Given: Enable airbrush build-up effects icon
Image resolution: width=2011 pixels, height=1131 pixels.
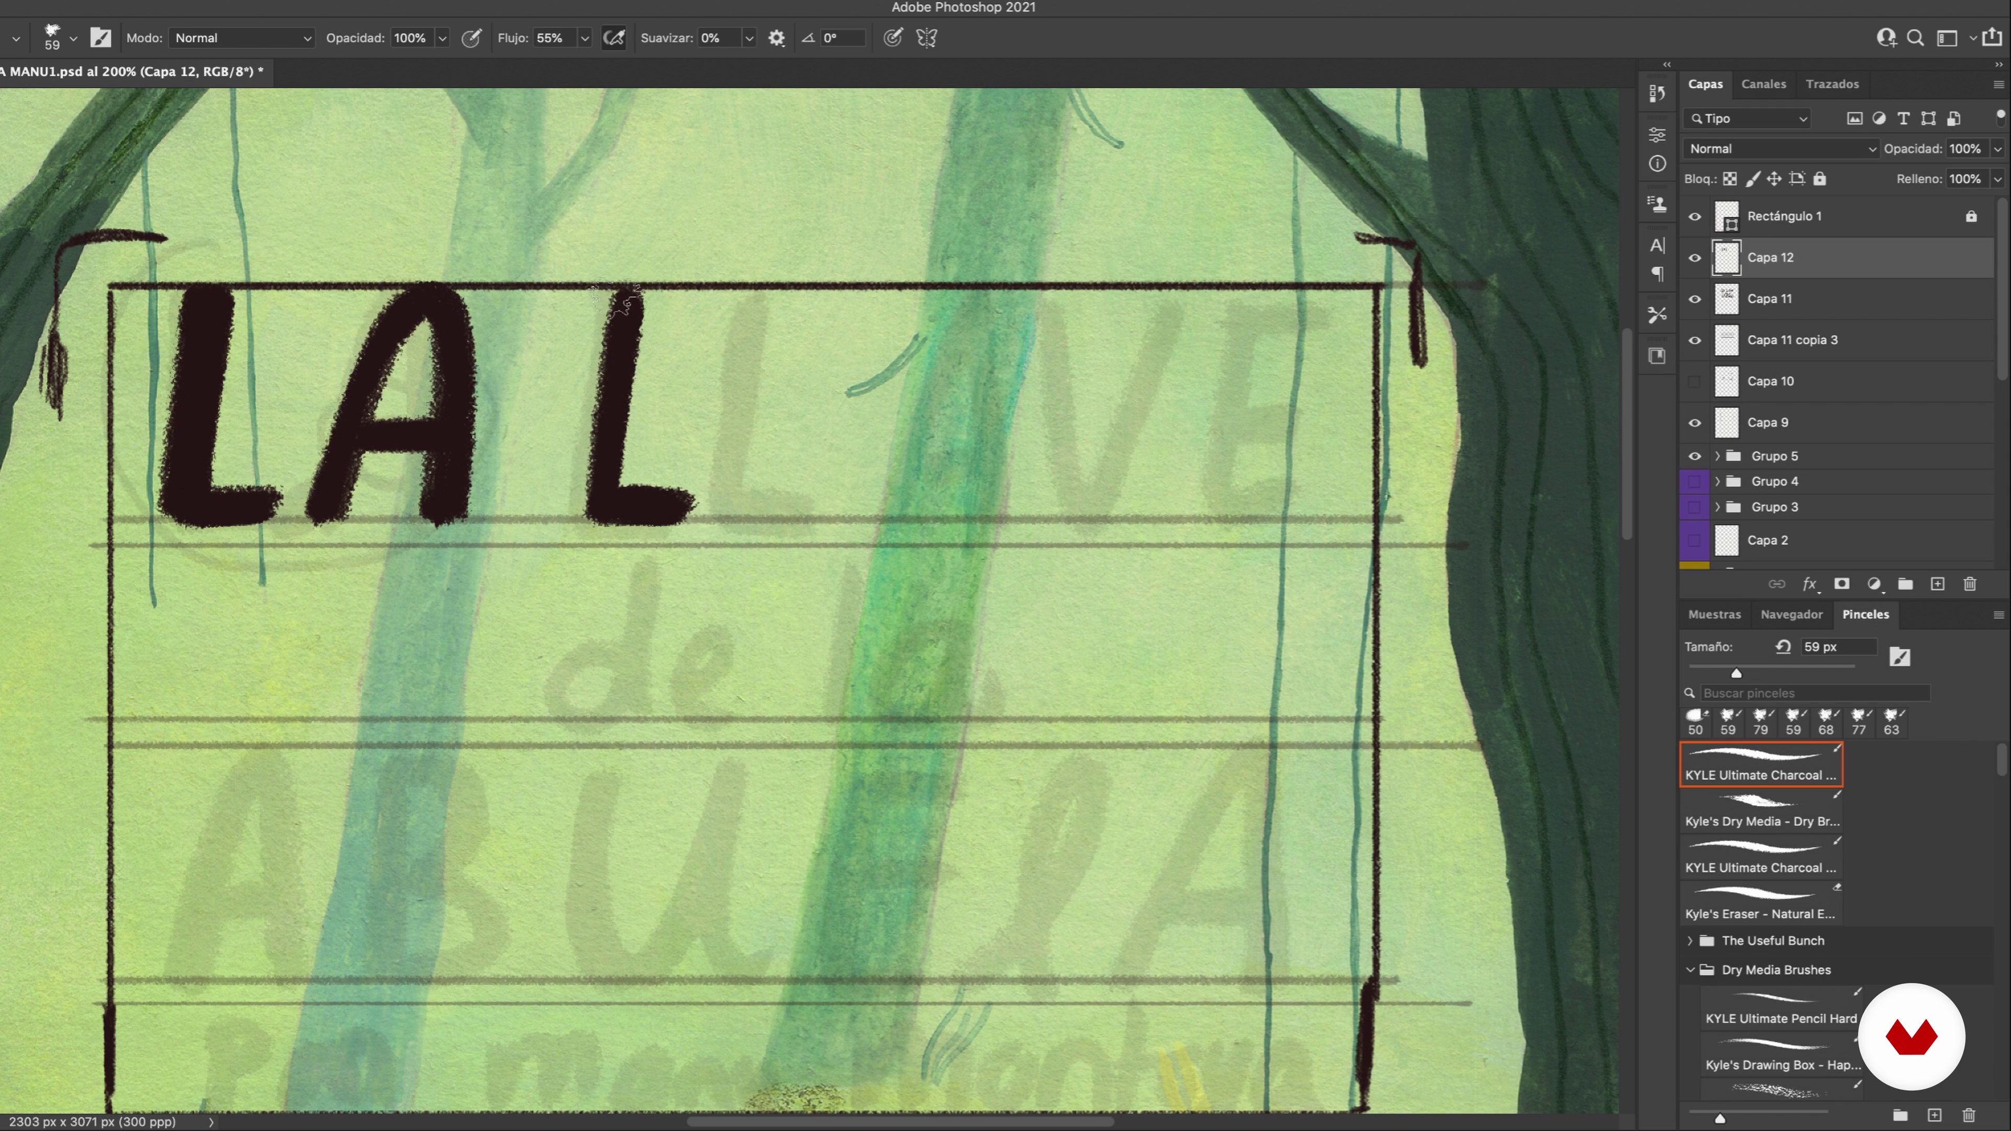Looking at the screenshot, I should 614,38.
